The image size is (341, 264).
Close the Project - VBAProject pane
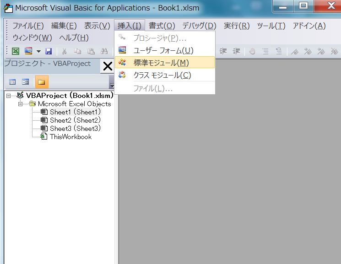click(108, 66)
